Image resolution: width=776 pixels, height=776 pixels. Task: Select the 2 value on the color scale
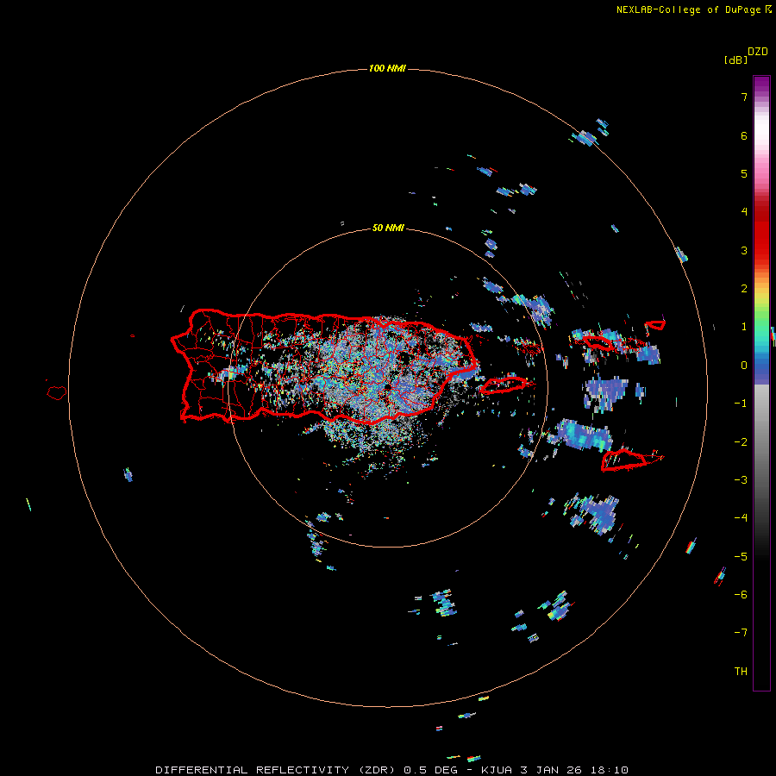pos(744,289)
